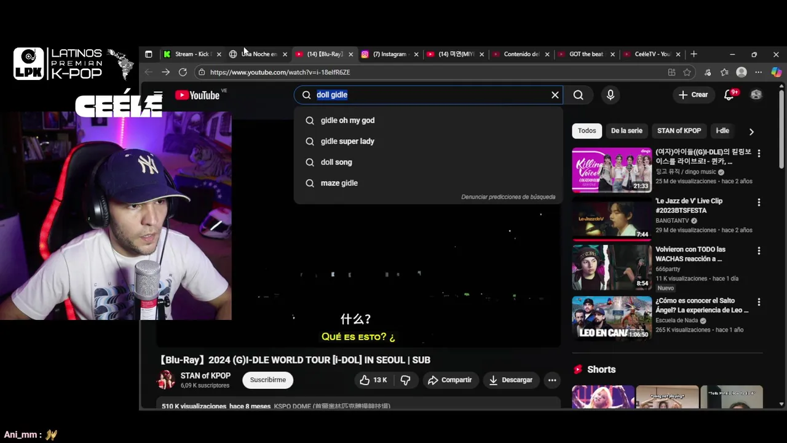The width and height of the screenshot is (787, 443).
Task: Open Edge favorites list icon
Action: click(x=724, y=72)
